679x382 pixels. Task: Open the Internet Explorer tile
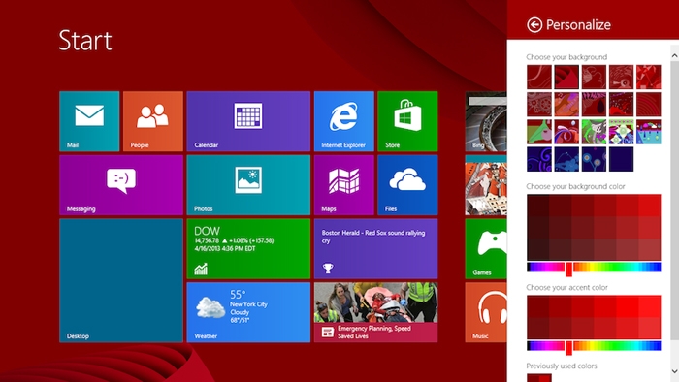point(343,121)
